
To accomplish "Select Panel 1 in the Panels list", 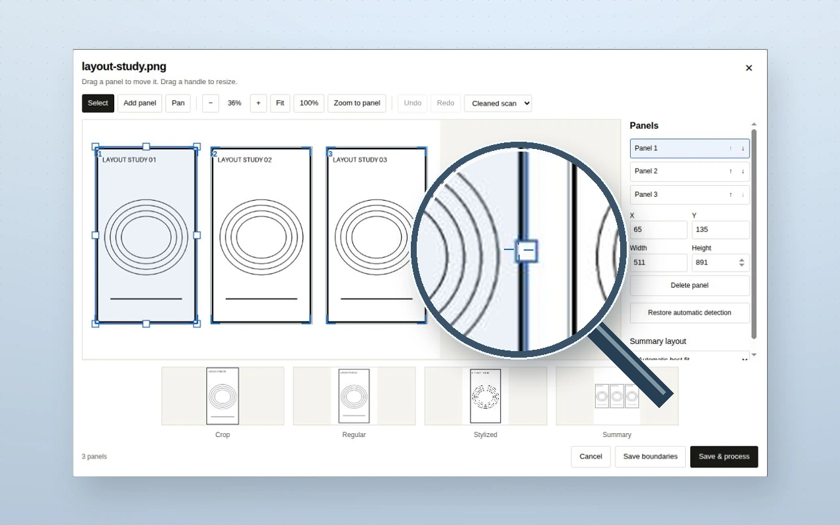I will (690, 148).
